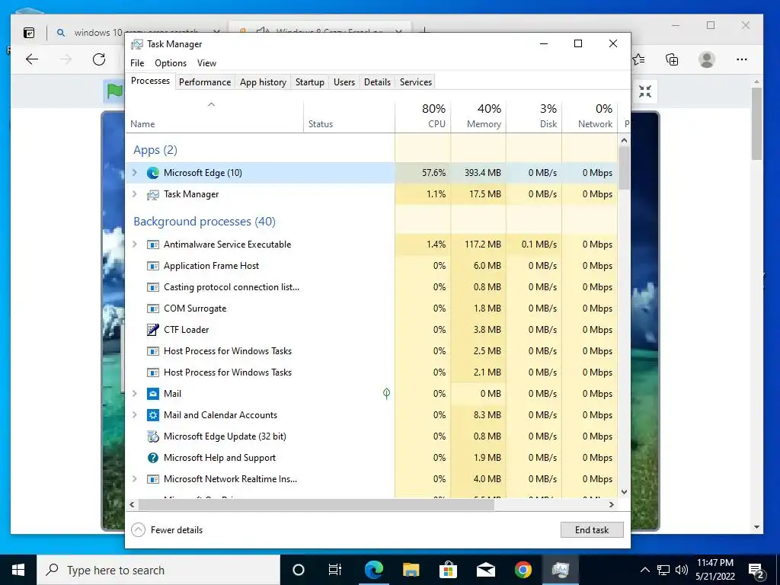Open Google Chrome from the taskbar
This screenshot has height=585, width=780.
click(523, 570)
